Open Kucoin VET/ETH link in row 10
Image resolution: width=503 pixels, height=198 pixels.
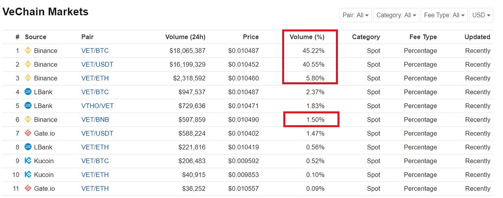95,174
